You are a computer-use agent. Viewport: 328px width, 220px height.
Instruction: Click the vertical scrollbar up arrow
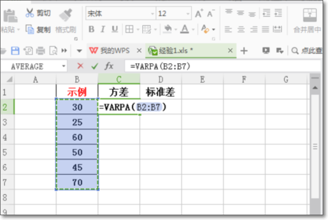click(x=315, y=88)
